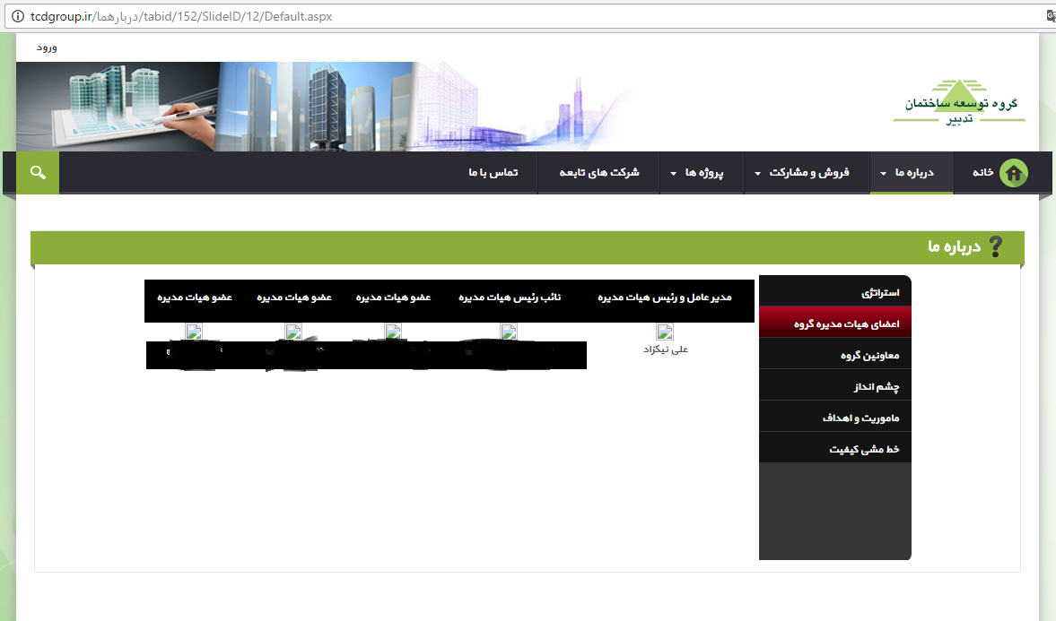The width and height of the screenshot is (1056, 621).
Task: Expand the فروش و مشارکت dropdown arrow
Action: pyautogui.click(x=758, y=174)
